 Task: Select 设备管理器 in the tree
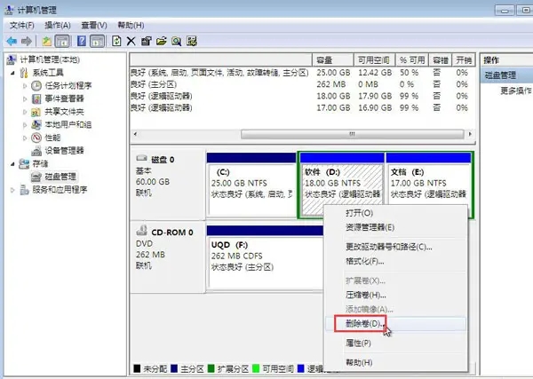64,151
